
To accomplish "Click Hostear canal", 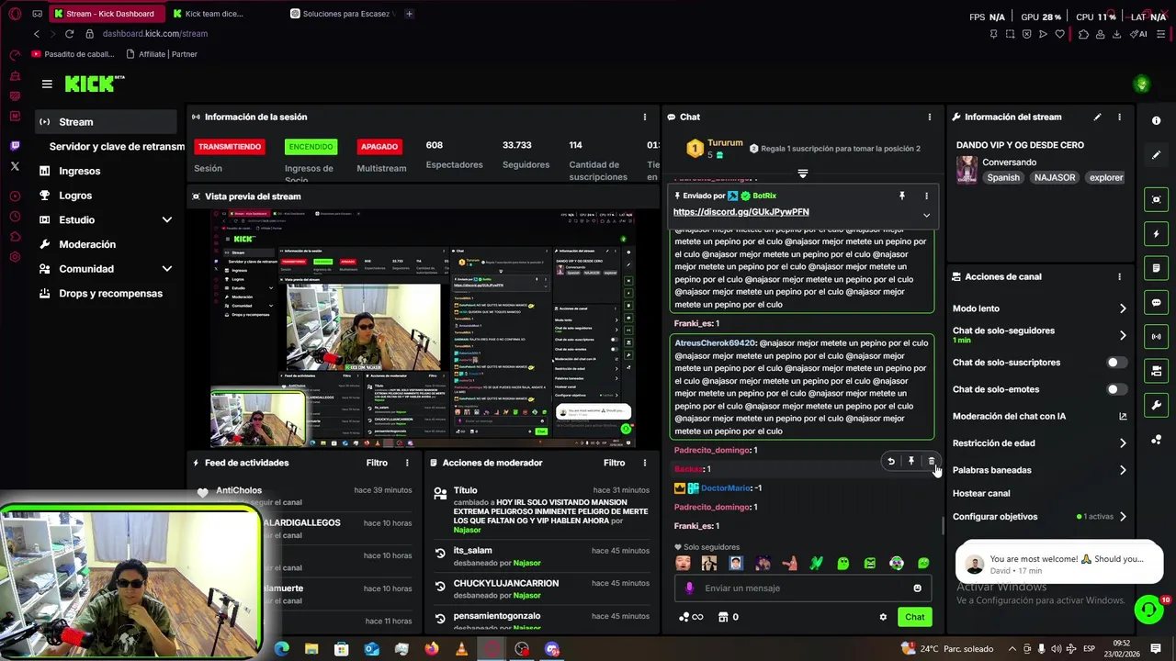I will [x=981, y=493].
